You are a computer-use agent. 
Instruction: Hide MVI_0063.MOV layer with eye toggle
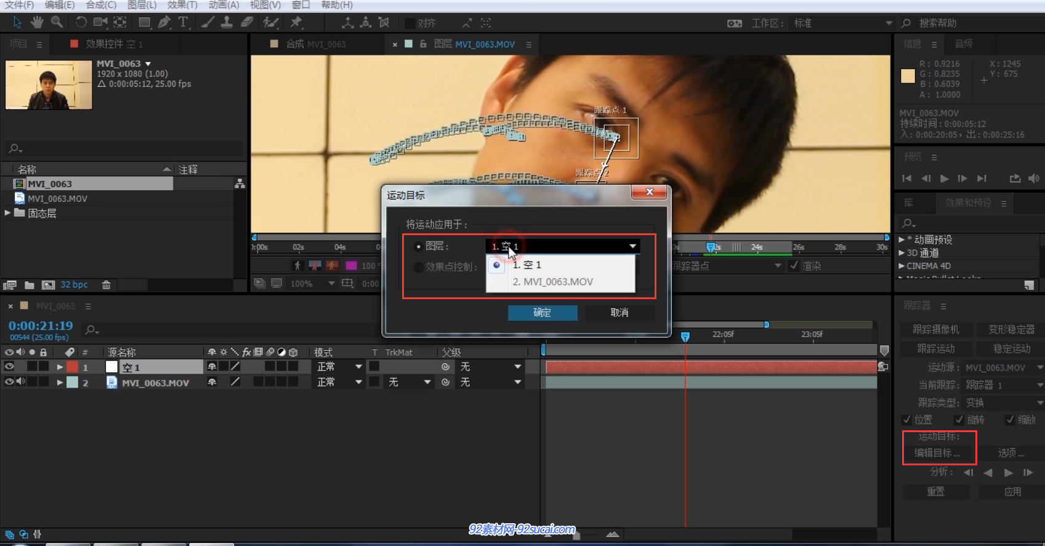[x=9, y=382]
